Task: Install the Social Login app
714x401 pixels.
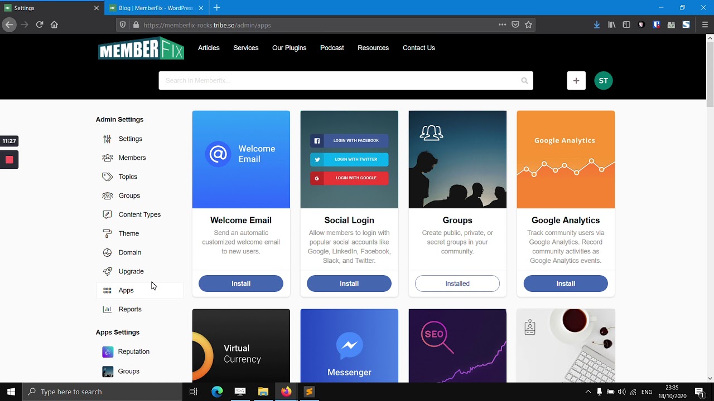Action: point(349,283)
